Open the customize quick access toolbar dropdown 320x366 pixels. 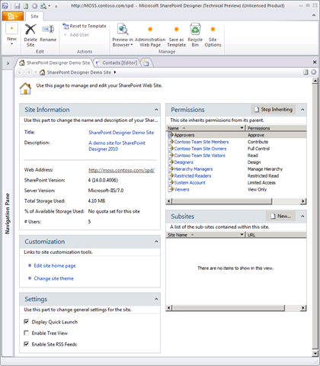click(56, 6)
